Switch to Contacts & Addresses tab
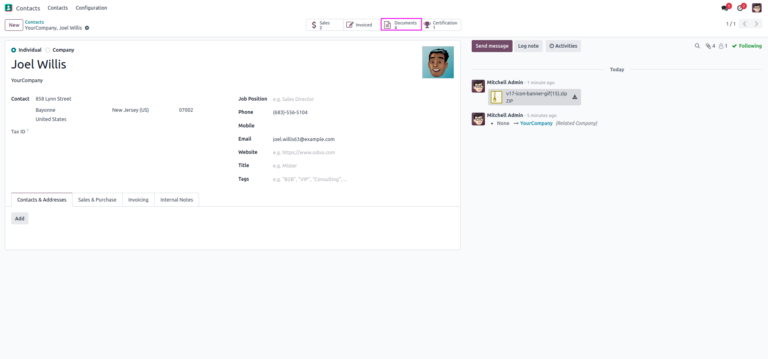Image resolution: width=768 pixels, height=359 pixels. (x=42, y=200)
